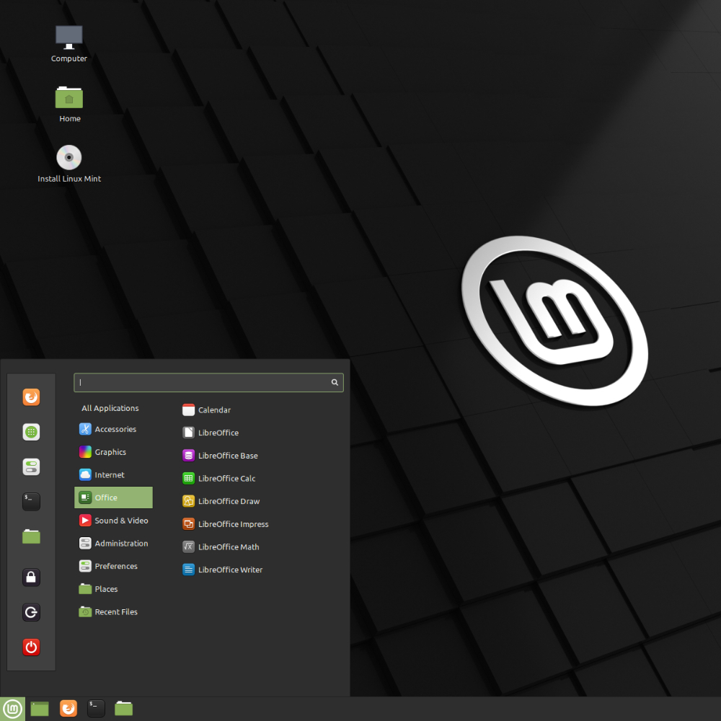
Task: Click the Log Out icon in the sidebar
Action: coord(31,612)
